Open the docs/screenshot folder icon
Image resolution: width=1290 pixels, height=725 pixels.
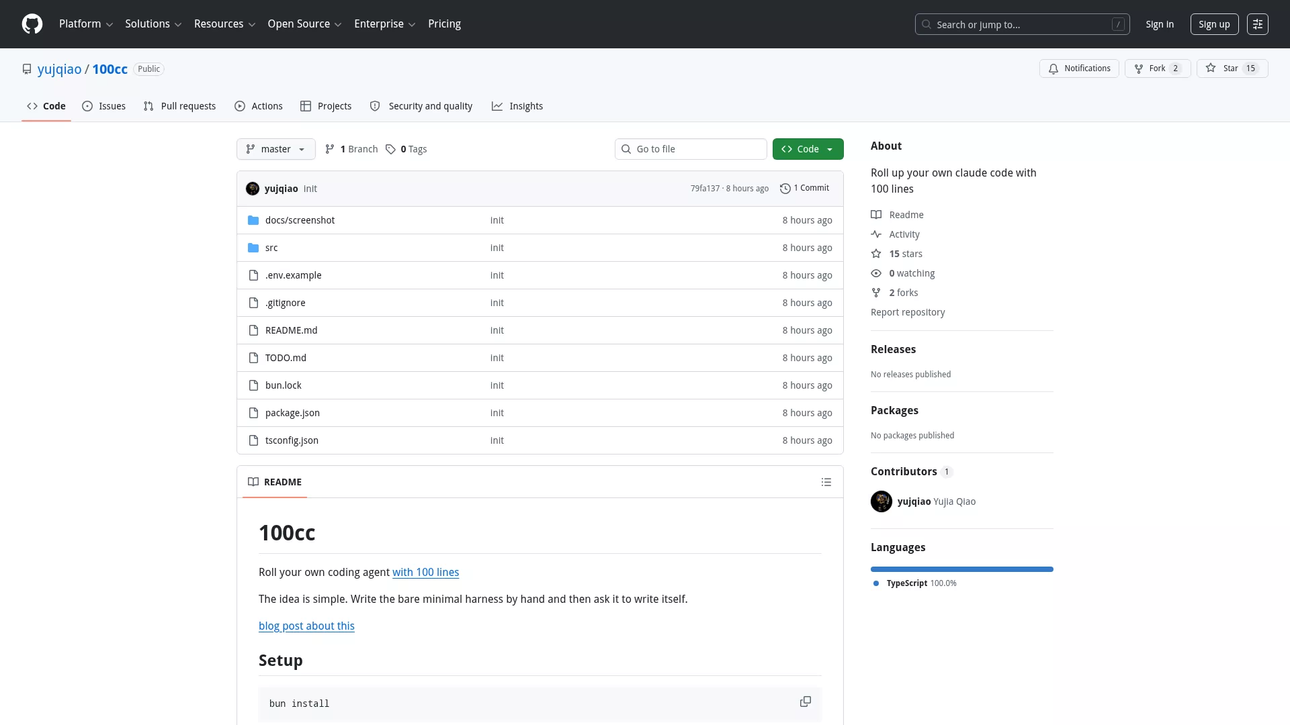click(253, 220)
